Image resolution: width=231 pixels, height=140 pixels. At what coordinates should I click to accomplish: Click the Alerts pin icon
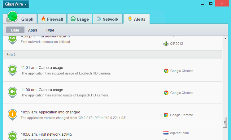[130, 19]
